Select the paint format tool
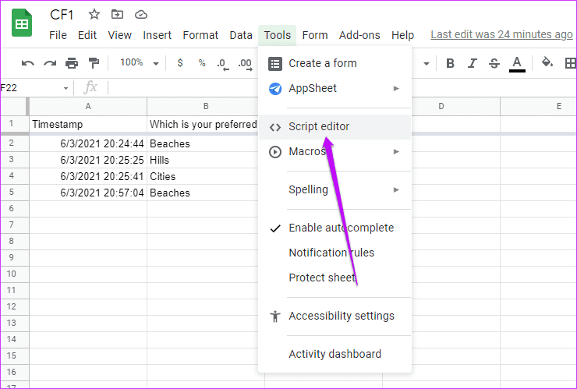 [x=94, y=63]
